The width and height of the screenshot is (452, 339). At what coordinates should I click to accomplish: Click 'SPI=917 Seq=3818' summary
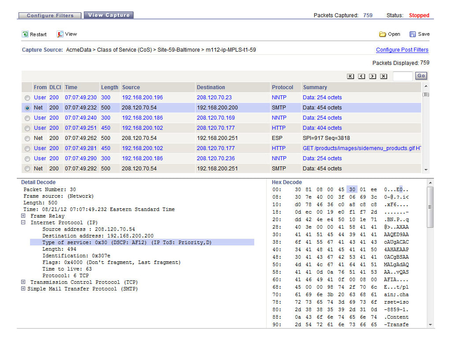click(326, 138)
